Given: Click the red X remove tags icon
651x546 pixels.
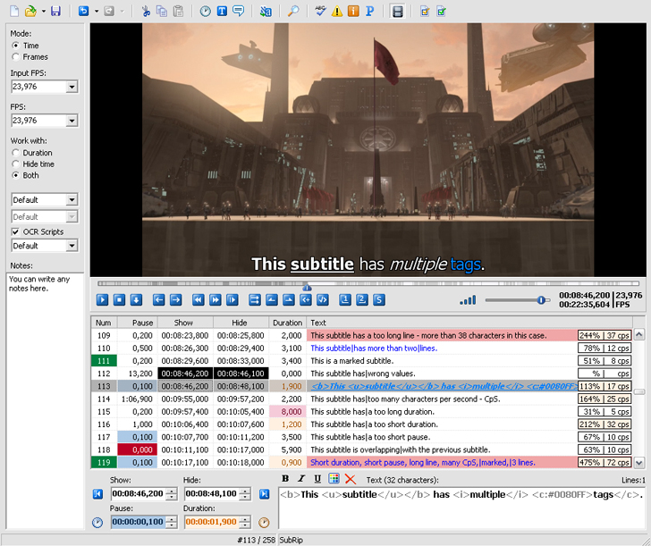Looking at the screenshot, I should [x=350, y=479].
